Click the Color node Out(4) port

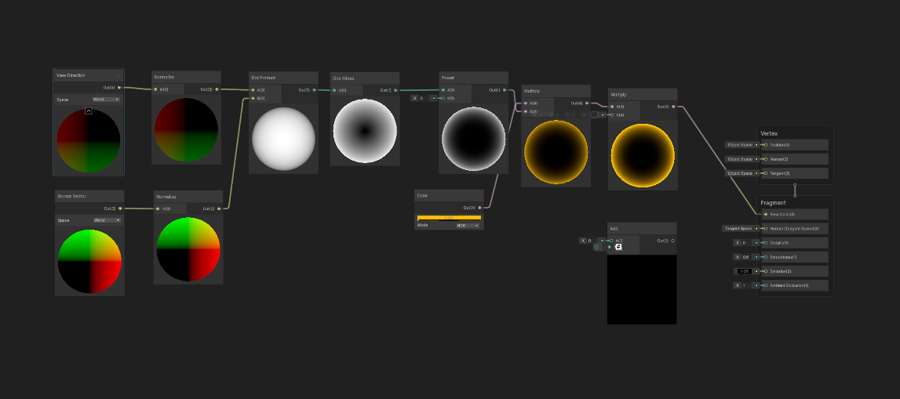click(479, 208)
